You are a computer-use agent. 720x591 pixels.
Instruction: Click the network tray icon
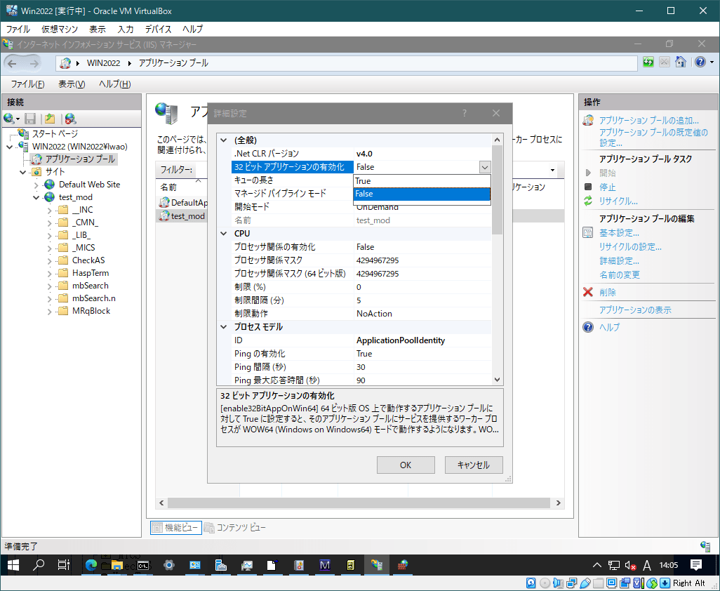point(613,565)
